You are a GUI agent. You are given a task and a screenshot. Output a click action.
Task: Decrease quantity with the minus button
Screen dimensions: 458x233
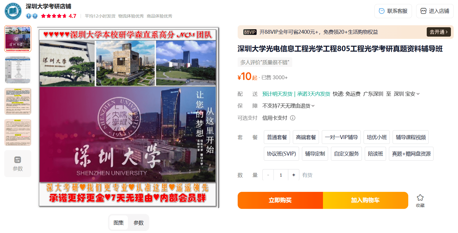(x=268, y=175)
